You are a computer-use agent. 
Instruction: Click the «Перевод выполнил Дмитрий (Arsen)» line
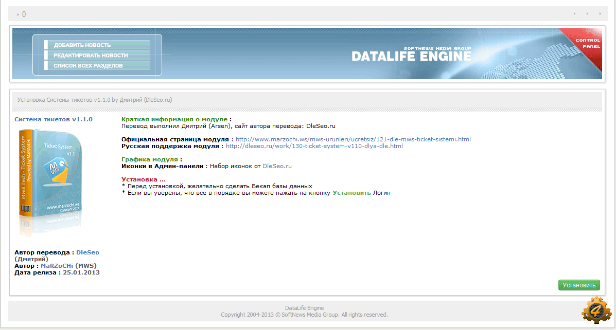[228, 126]
